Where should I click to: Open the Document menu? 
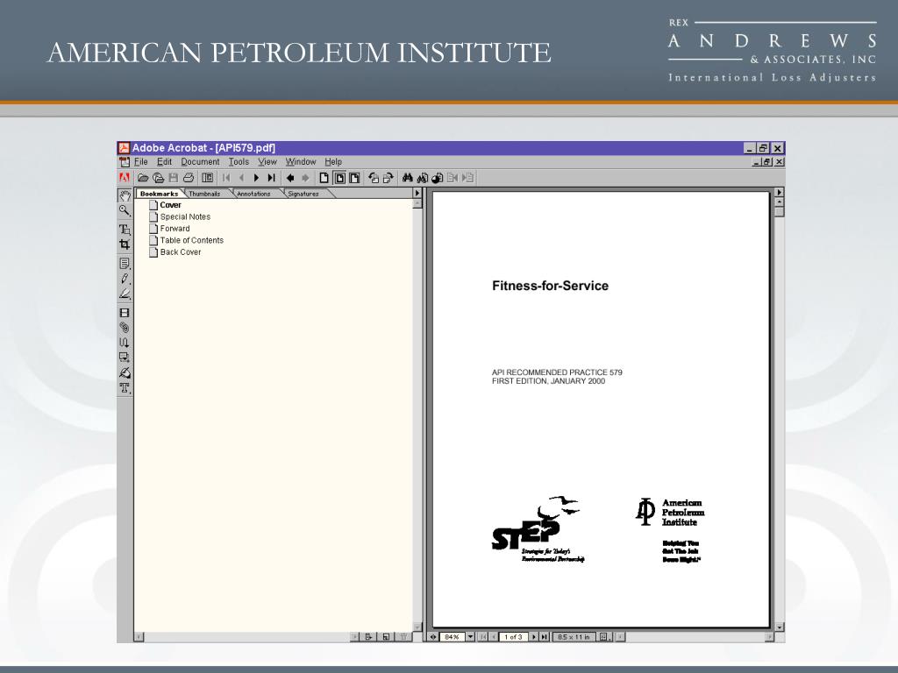tap(200, 162)
